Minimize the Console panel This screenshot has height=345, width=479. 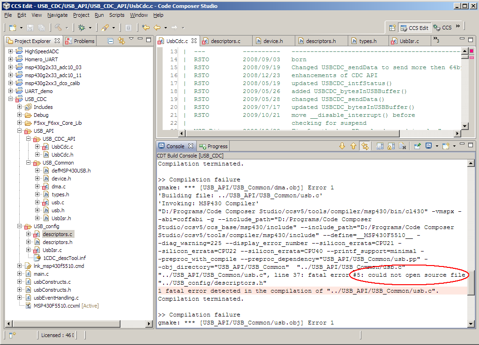pos(462,144)
